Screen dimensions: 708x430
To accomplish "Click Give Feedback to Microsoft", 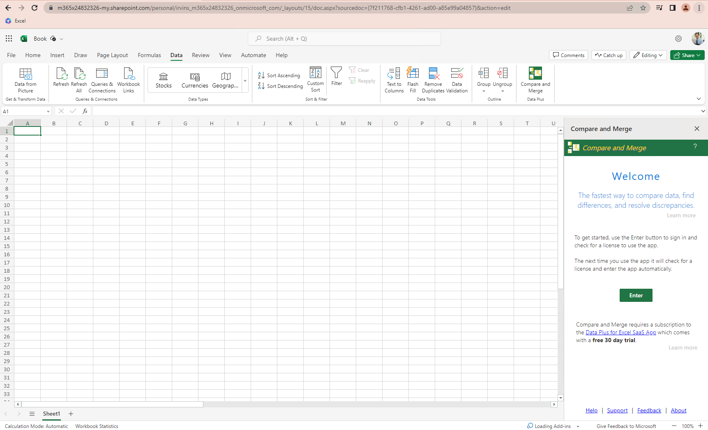I will click(x=626, y=426).
